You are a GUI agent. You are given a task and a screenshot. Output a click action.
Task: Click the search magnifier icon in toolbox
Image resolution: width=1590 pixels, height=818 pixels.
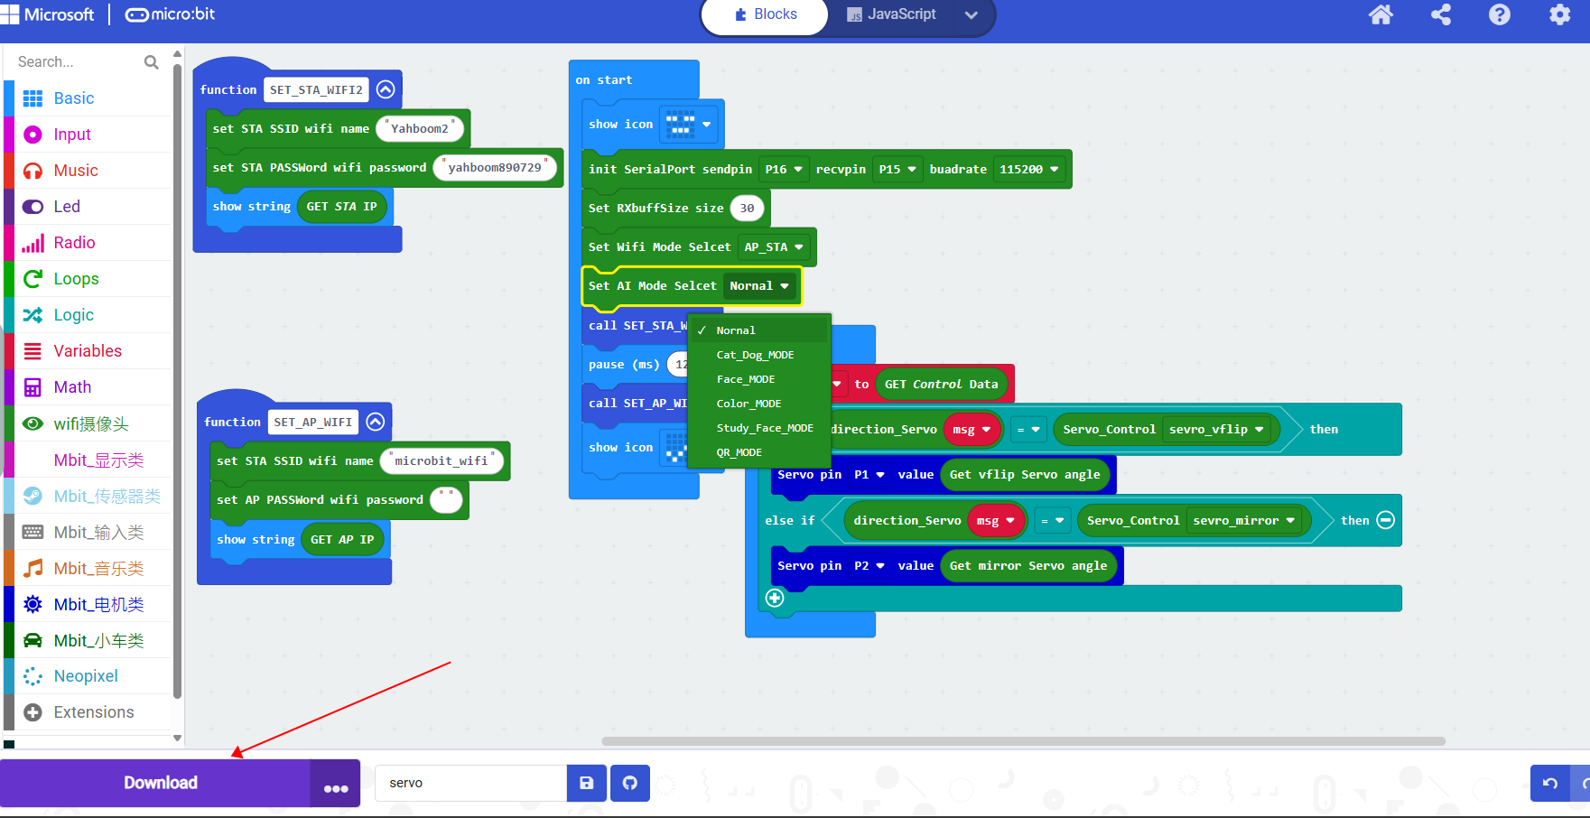(152, 62)
